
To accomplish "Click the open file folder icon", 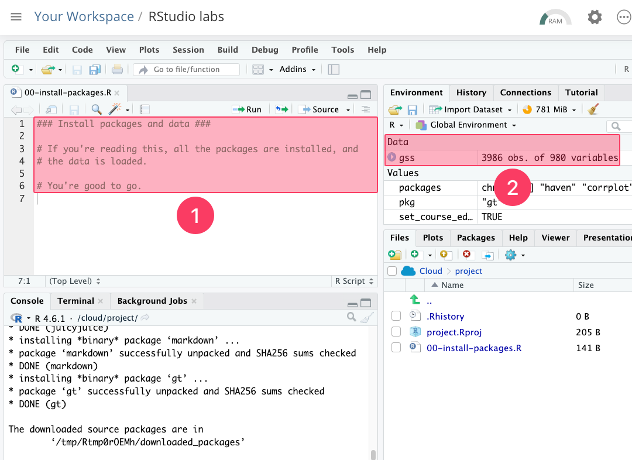I will 48,69.
